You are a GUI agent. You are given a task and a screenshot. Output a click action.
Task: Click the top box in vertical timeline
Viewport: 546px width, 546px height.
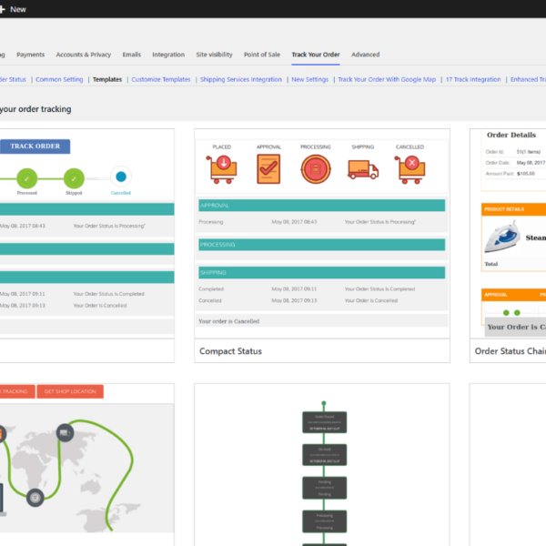[x=325, y=422]
